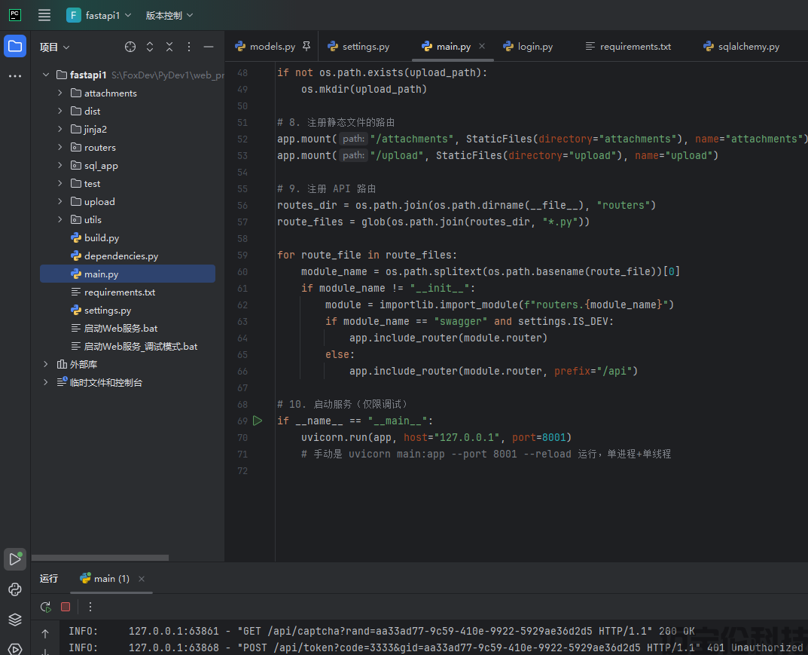Open the fastapi1 project dropdown
Viewport: 808px width, 655px height.
coord(99,15)
